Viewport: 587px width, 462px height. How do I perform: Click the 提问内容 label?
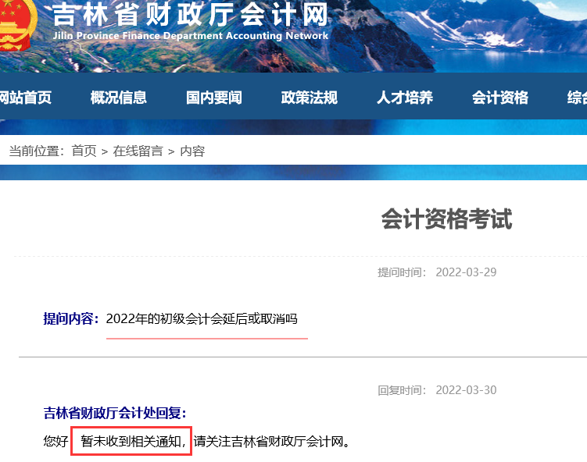tap(70, 318)
